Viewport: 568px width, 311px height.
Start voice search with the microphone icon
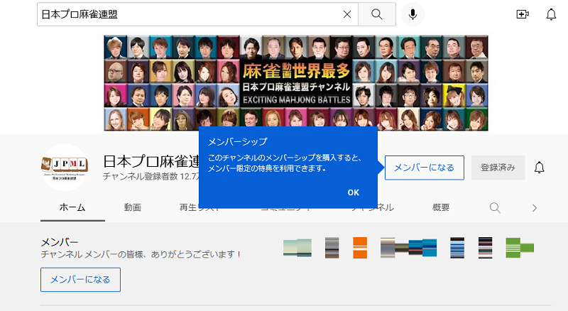click(413, 14)
